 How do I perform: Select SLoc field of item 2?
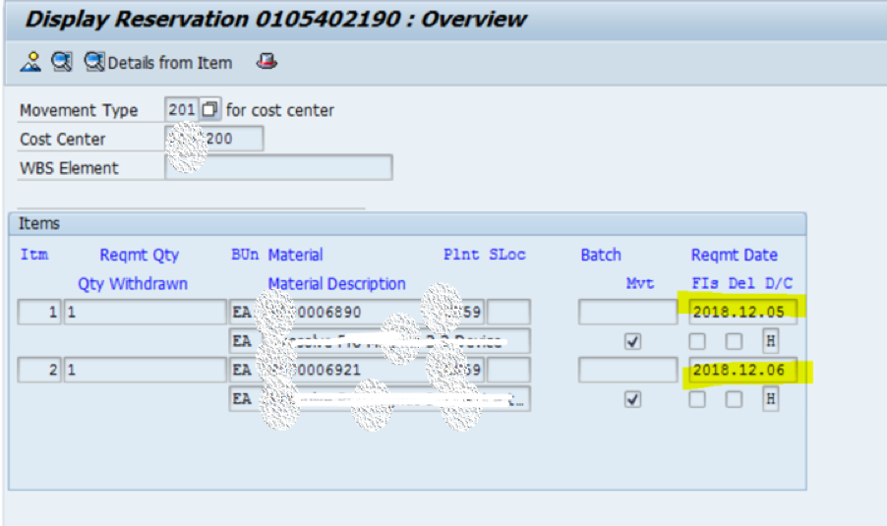point(508,370)
